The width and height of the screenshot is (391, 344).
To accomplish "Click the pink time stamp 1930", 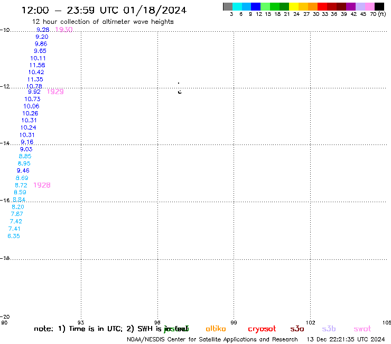I will pyautogui.click(x=64, y=30).
